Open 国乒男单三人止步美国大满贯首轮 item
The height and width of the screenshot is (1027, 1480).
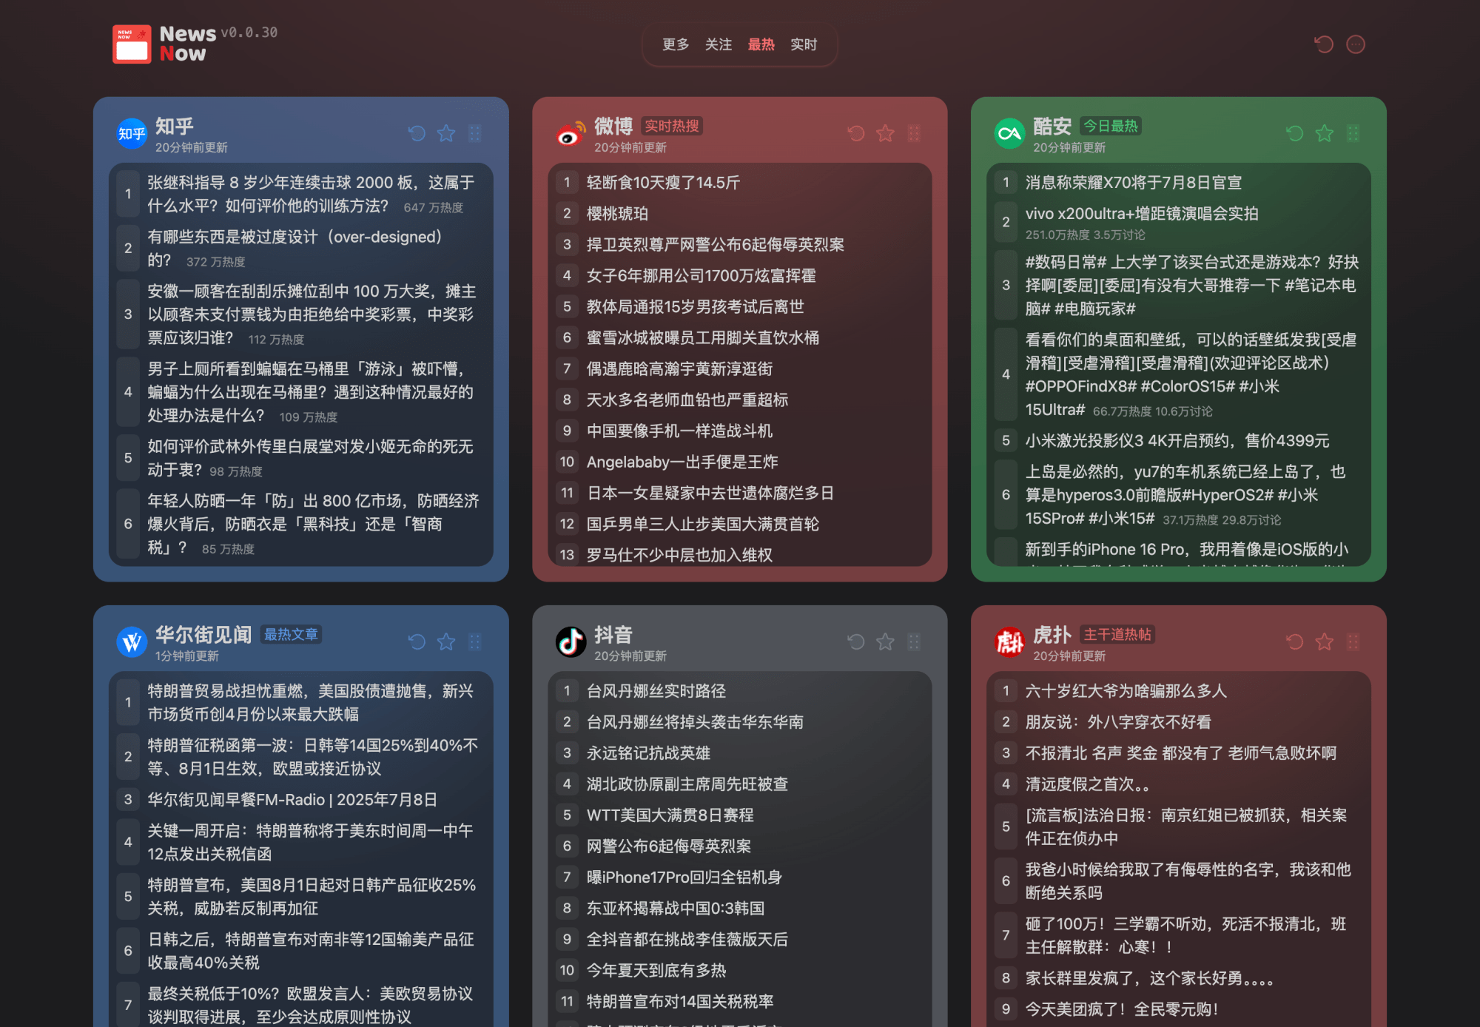point(739,525)
